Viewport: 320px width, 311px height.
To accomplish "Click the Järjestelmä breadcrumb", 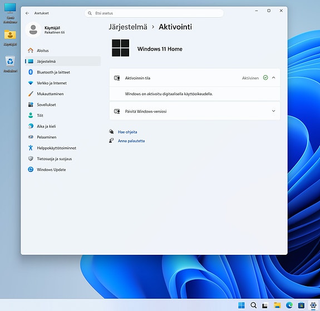I will [128, 27].
